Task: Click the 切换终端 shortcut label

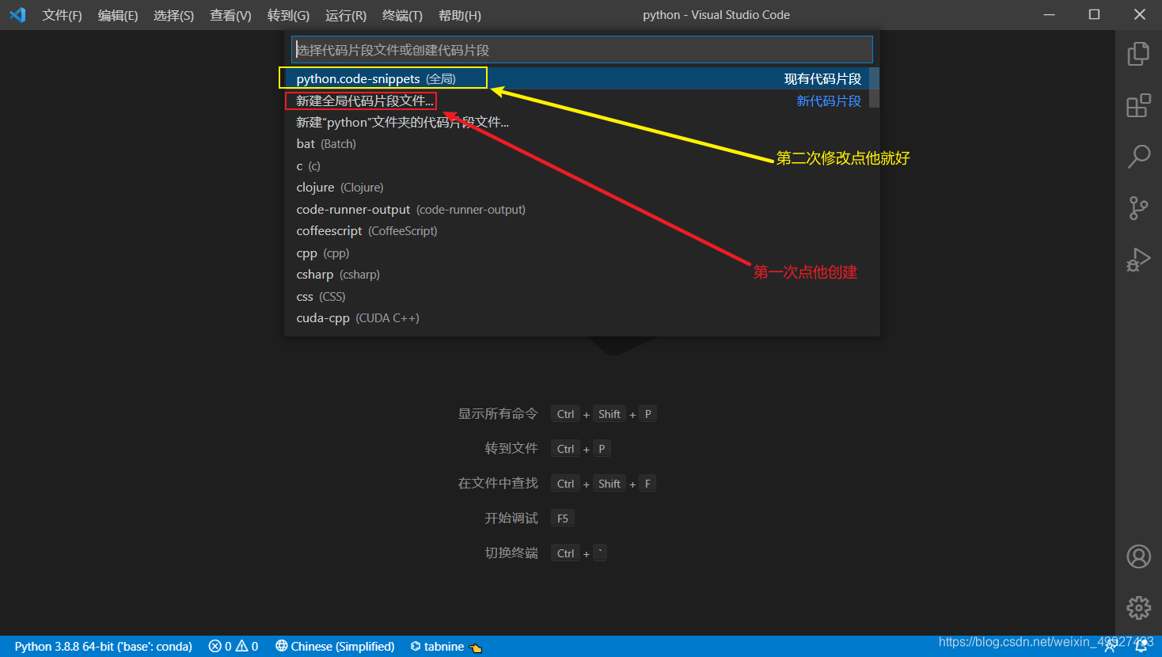Action: (x=511, y=553)
